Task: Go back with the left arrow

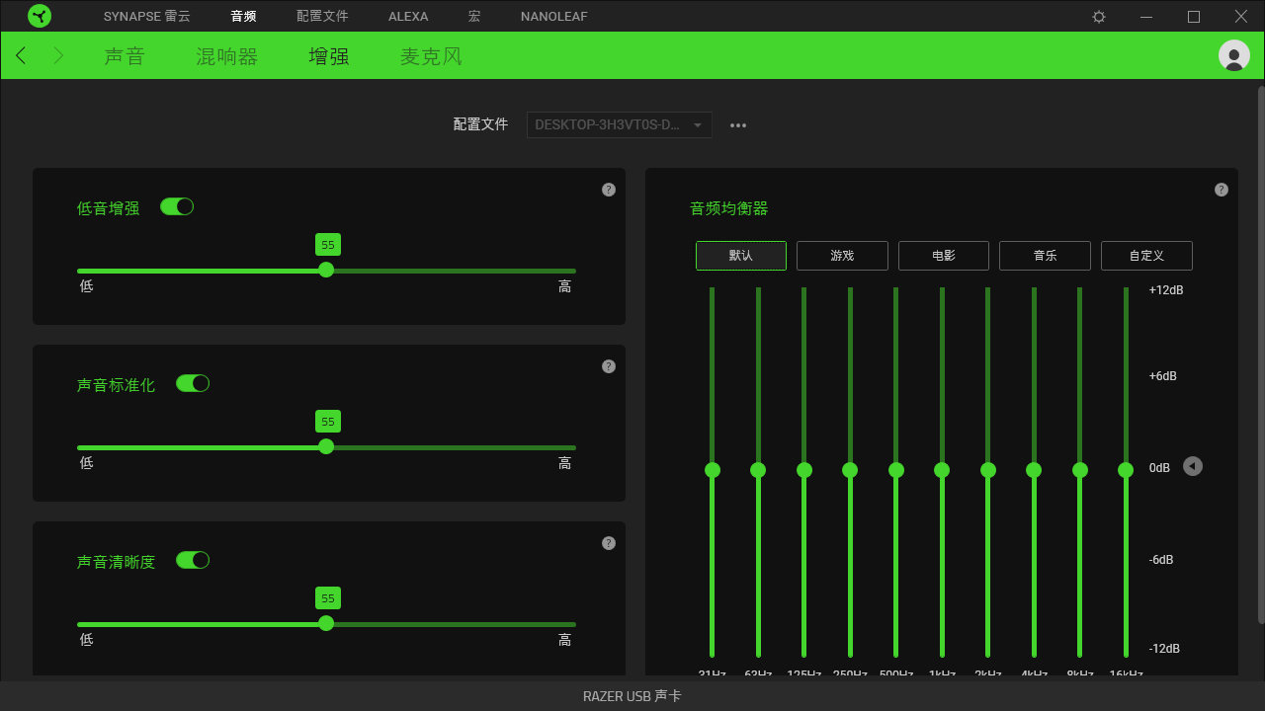Action: (21, 56)
